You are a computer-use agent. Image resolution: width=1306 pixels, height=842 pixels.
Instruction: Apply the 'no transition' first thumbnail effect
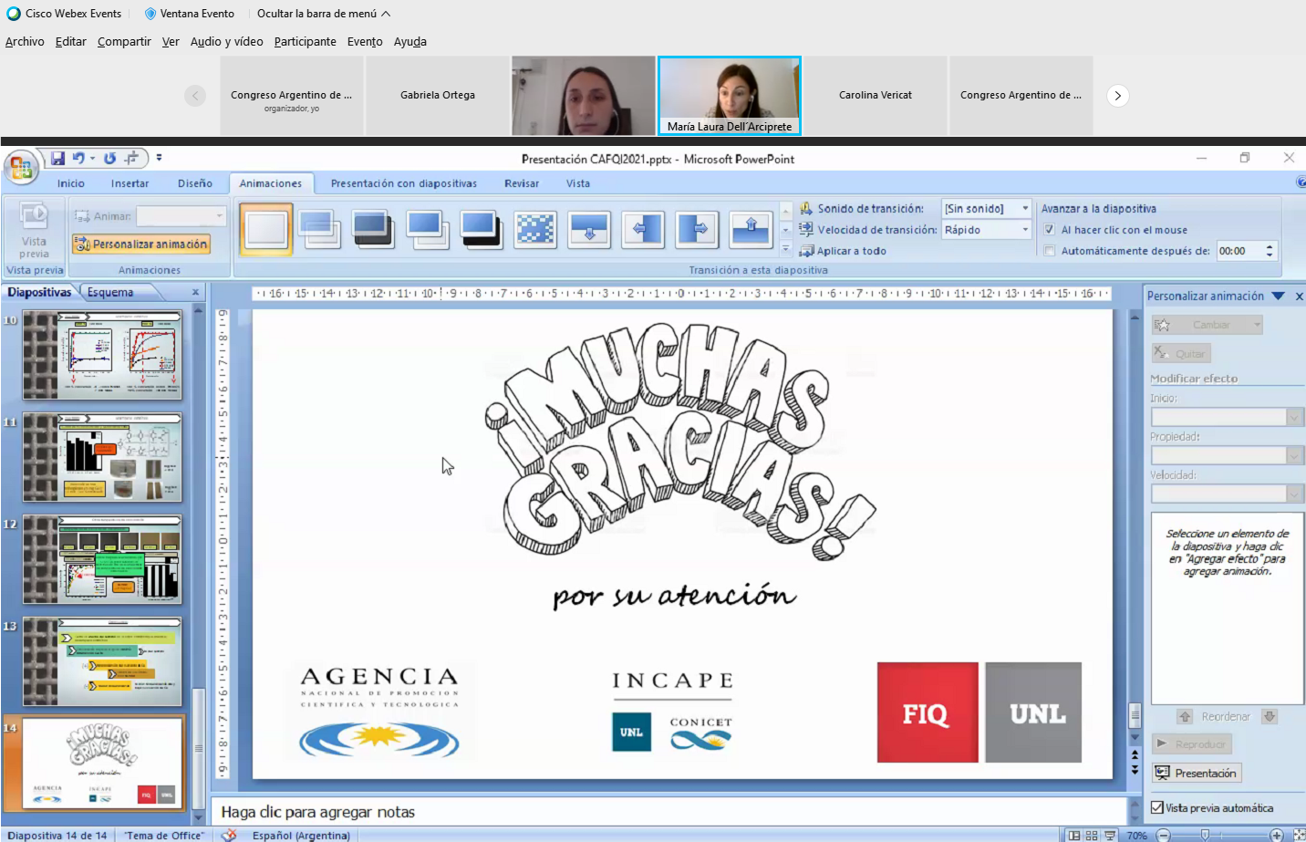point(266,229)
